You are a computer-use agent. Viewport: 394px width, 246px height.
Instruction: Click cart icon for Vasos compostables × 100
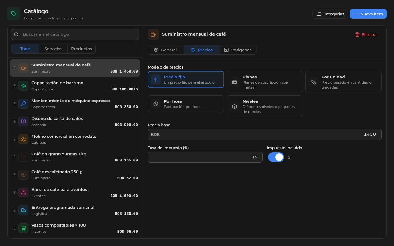point(23,228)
